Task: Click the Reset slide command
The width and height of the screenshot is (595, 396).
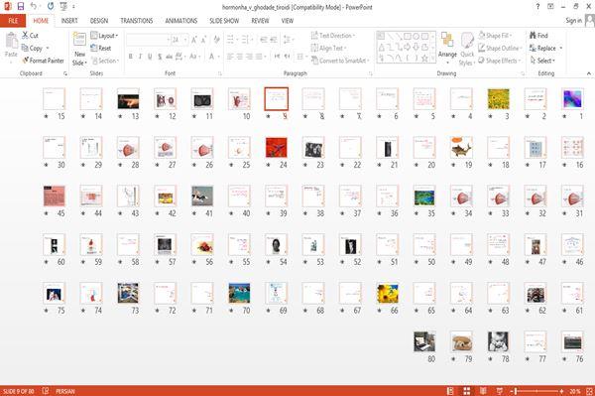Action: coord(100,48)
